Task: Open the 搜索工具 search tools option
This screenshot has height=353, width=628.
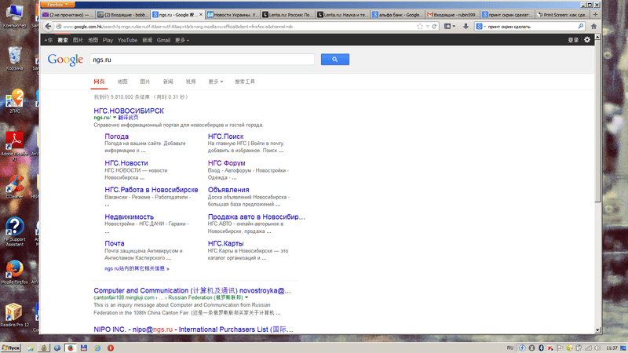Action: pyautogui.click(x=245, y=82)
